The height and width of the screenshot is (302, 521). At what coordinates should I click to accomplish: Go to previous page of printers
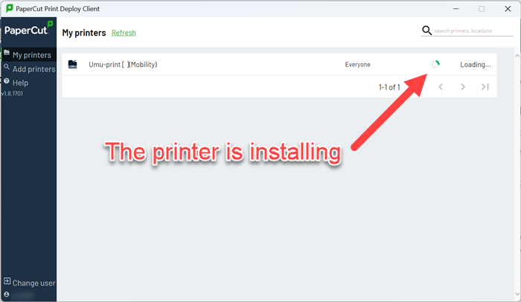441,87
